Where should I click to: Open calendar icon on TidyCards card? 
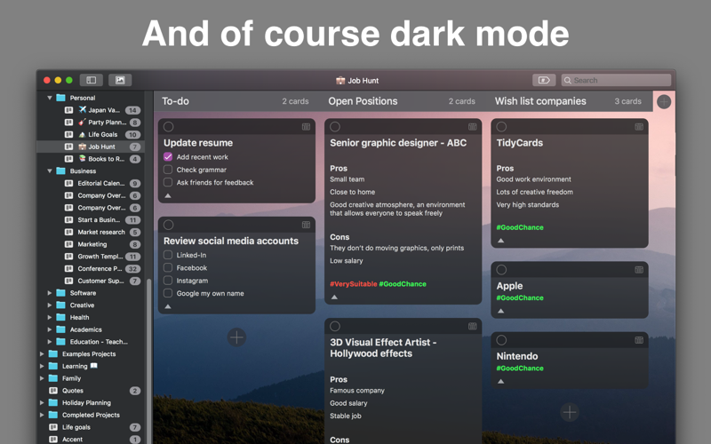(639, 127)
